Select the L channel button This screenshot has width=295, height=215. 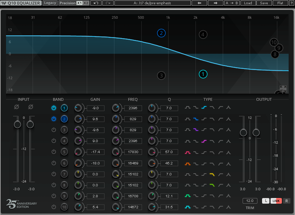(x=266, y=201)
